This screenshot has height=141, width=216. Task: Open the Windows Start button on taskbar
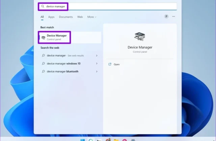[82, 140]
